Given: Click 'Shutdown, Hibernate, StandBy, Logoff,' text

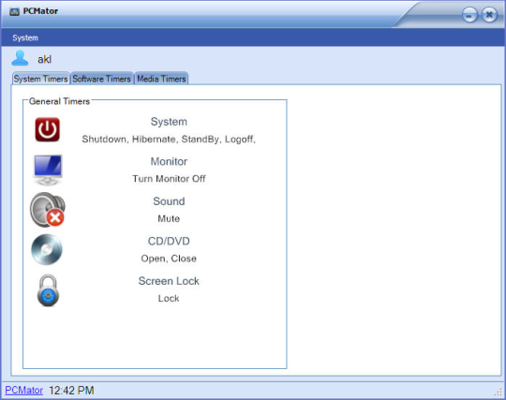Looking at the screenshot, I should (169, 139).
